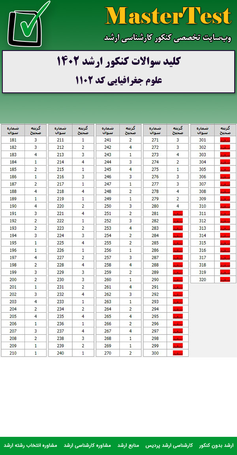Click the question number 320 cell

(x=202, y=279)
